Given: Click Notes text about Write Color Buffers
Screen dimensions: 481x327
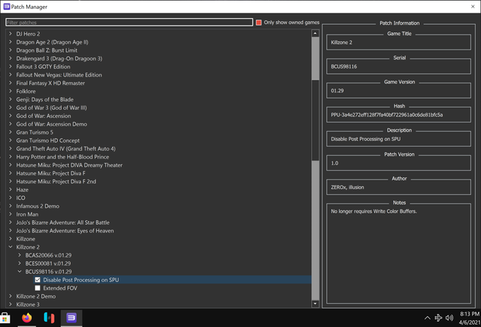Looking at the screenshot, I should pos(374,211).
